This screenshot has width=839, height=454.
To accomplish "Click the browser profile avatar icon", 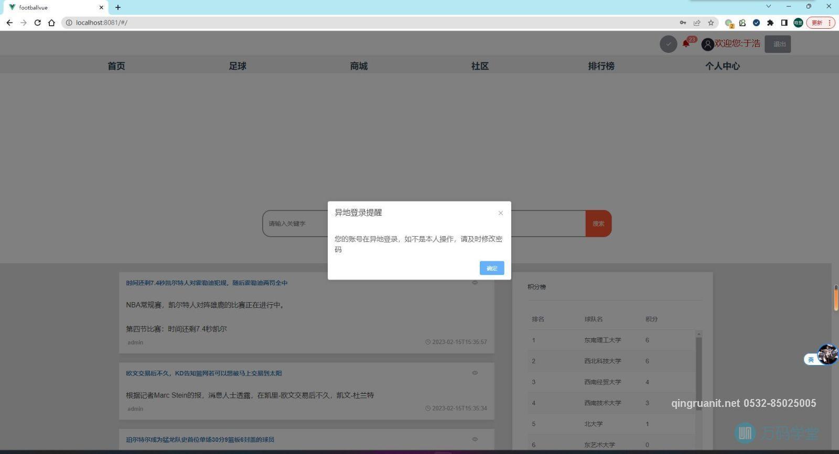I will (798, 23).
